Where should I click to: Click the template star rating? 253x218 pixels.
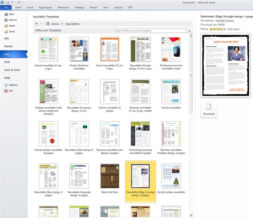217,29
